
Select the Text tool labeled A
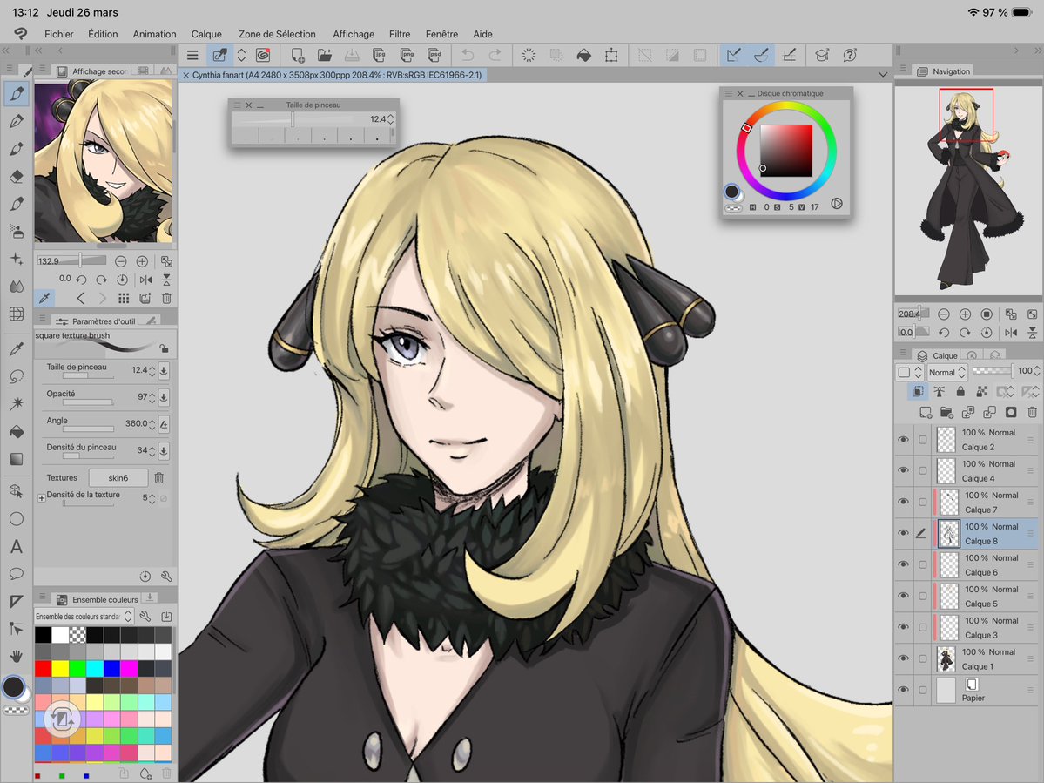point(17,547)
